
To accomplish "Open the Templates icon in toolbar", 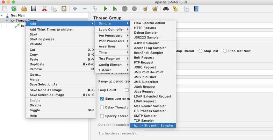I will coord(14,8).
